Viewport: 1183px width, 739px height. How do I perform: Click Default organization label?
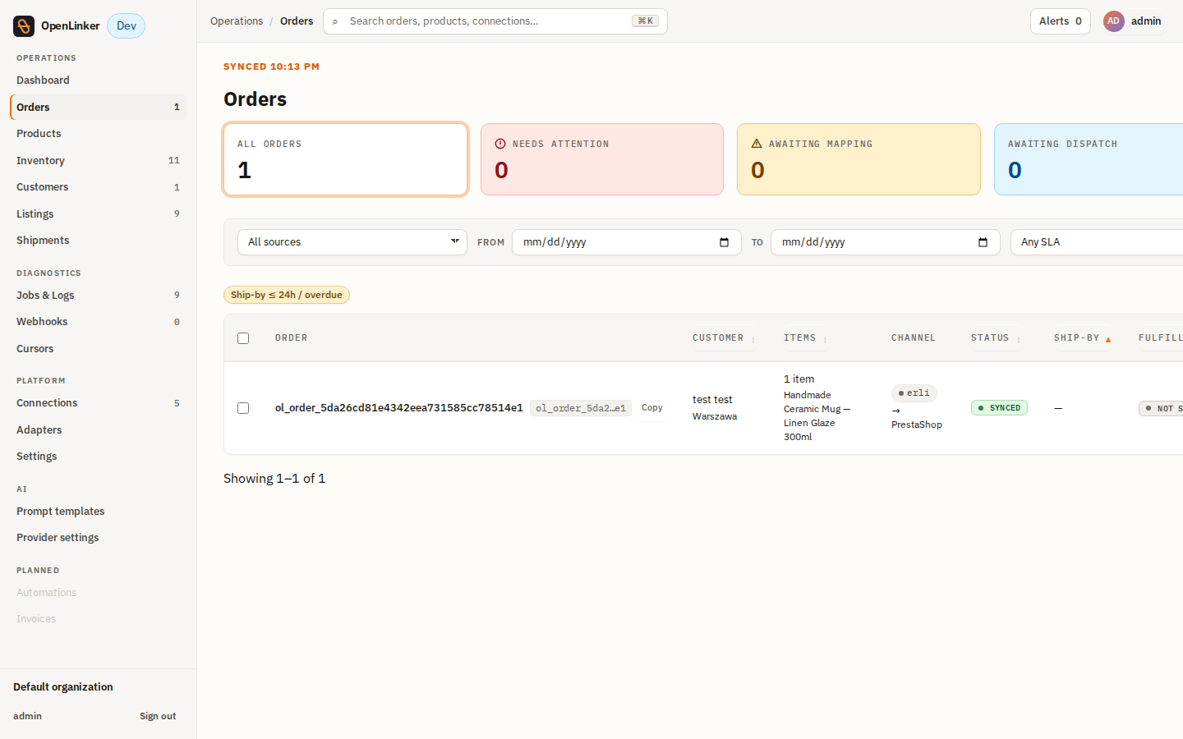(63, 687)
